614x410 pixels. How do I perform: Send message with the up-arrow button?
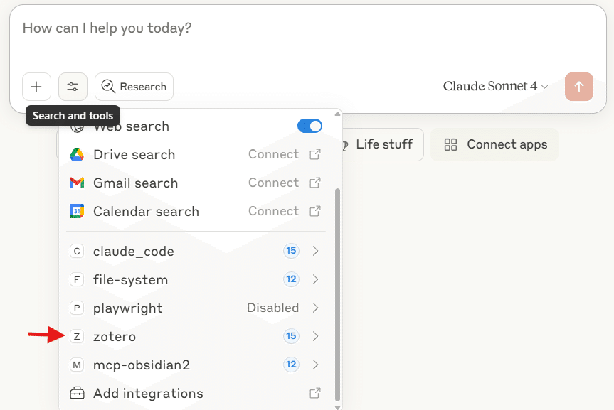(x=578, y=87)
